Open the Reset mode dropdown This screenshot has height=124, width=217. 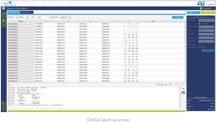(x=206, y=41)
